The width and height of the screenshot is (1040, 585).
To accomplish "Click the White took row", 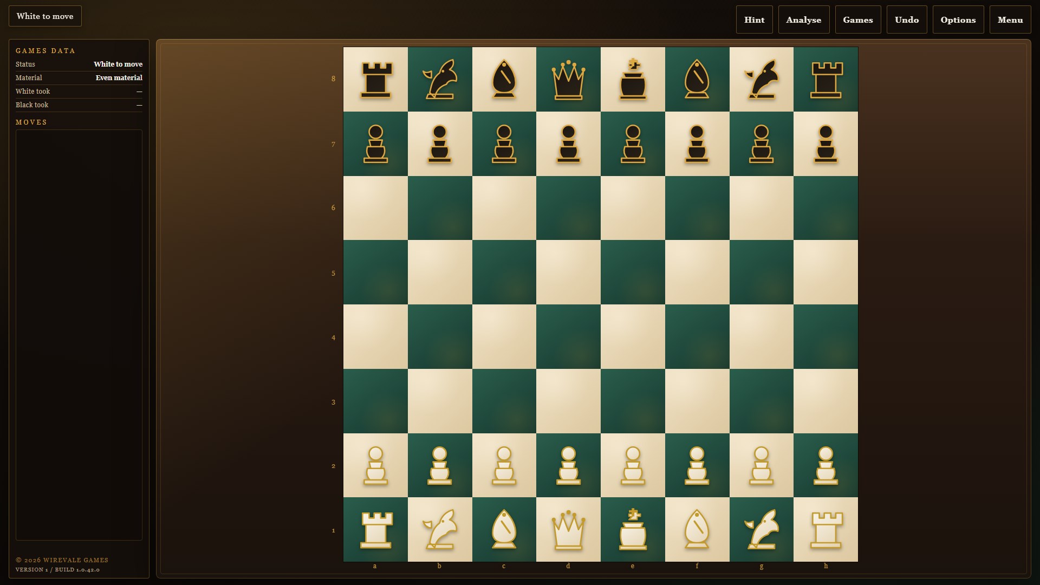I will tap(79, 92).
